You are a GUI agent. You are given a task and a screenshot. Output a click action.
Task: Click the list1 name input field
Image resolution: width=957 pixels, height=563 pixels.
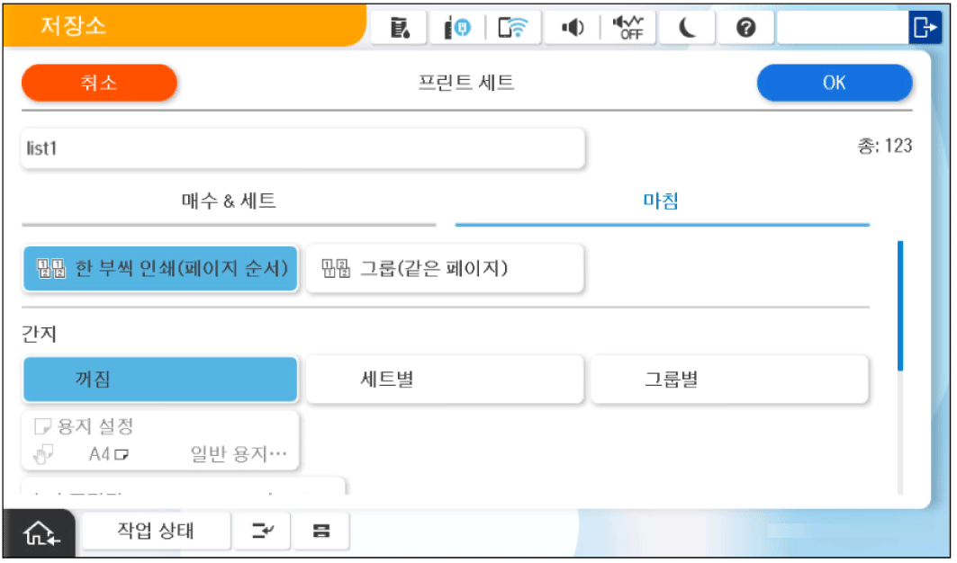point(302,148)
